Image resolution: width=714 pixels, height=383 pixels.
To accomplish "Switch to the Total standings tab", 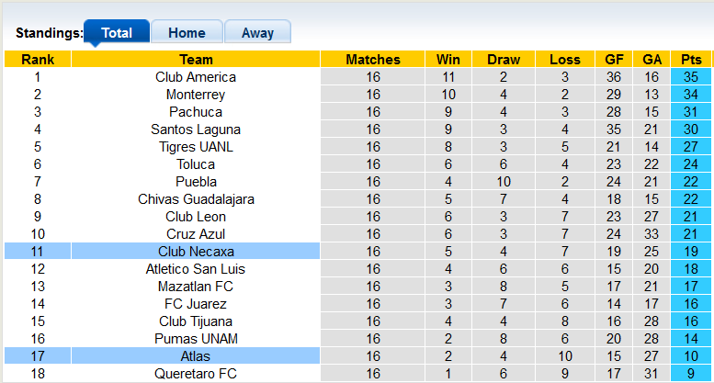I will point(117,33).
